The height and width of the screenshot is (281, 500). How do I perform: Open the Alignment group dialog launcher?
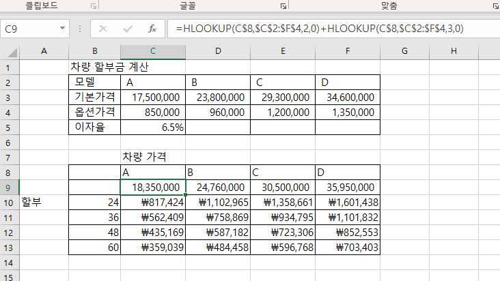click(495, 6)
